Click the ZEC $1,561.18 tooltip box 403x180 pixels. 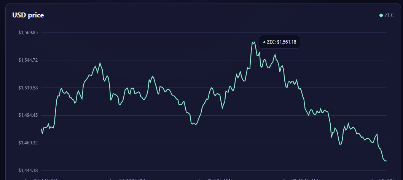(x=279, y=42)
